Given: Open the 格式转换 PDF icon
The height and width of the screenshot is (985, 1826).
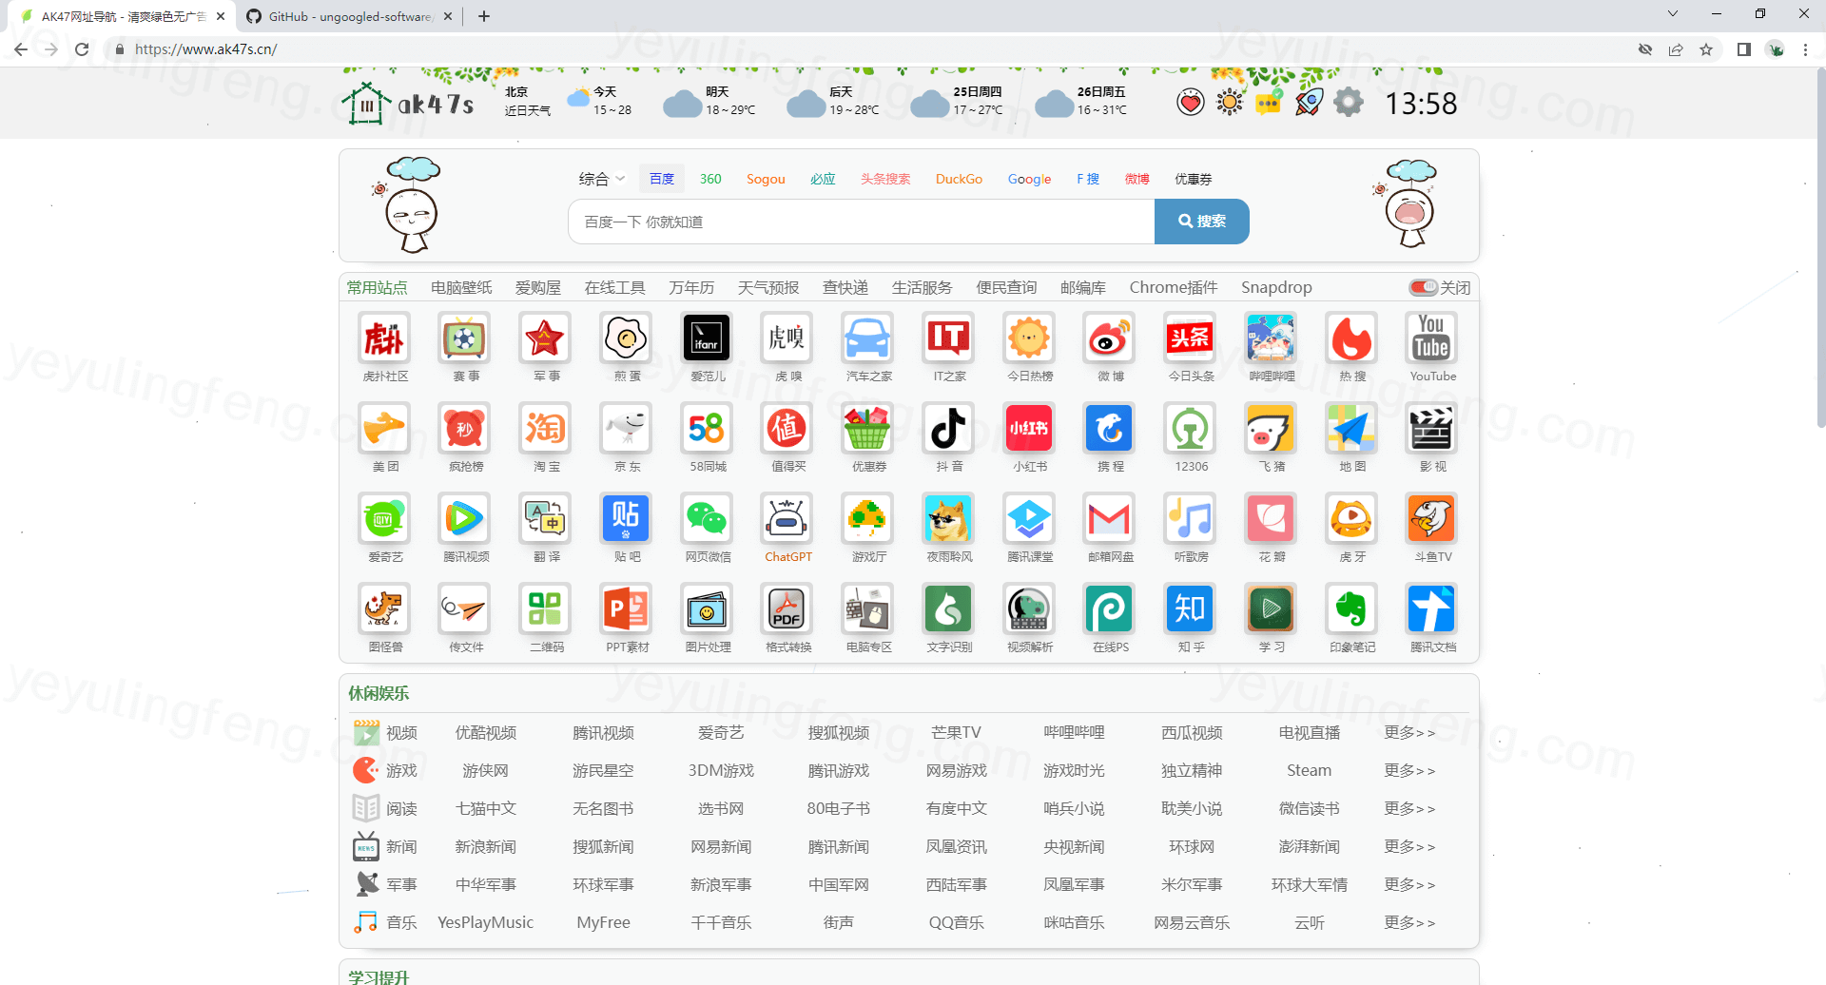Looking at the screenshot, I should pos(787,608).
